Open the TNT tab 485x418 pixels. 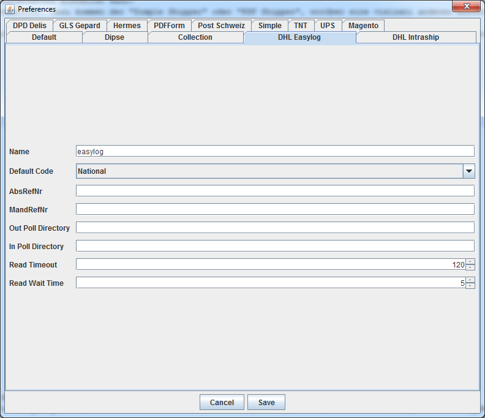click(301, 25)
